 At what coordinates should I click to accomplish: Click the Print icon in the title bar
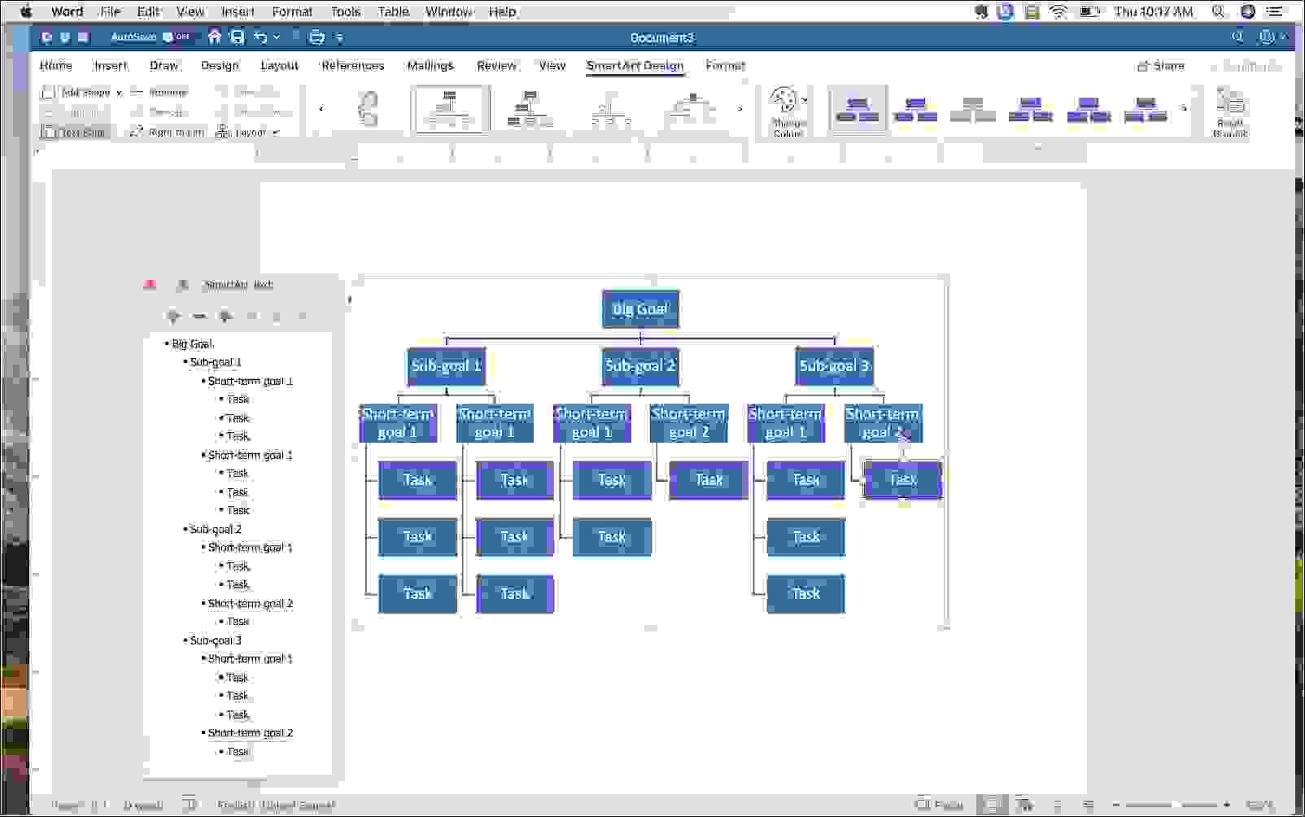(x=316, y=37)
